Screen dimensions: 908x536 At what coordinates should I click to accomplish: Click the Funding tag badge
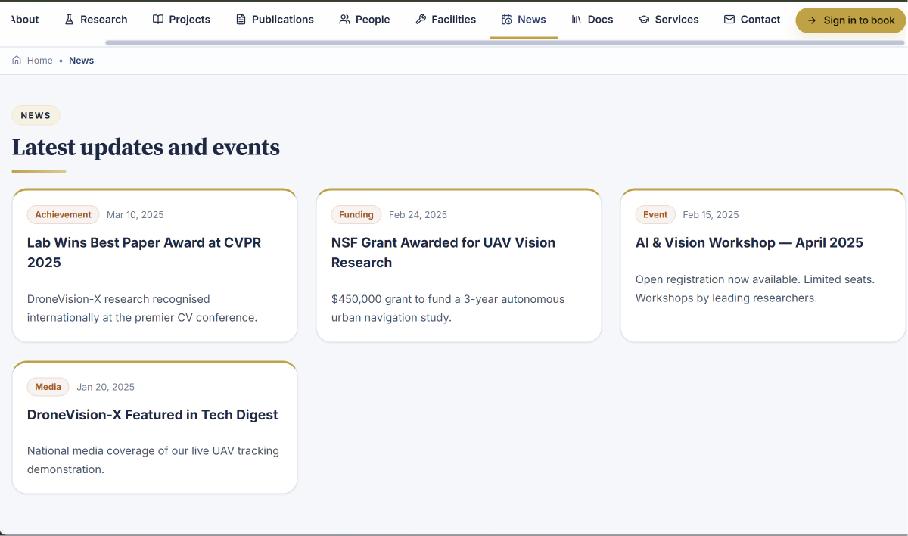tap(356, 215)
